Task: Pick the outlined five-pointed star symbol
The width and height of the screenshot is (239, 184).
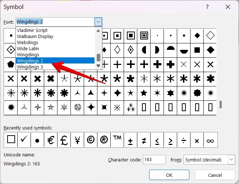Action: (51, 108)
